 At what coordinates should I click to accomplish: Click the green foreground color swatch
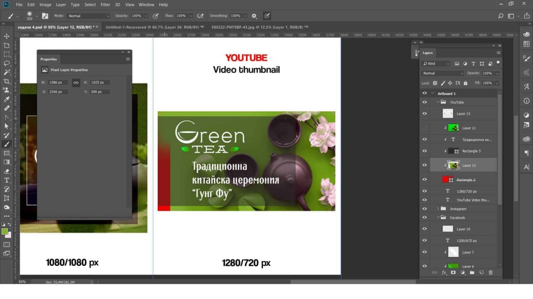[4, 232]
